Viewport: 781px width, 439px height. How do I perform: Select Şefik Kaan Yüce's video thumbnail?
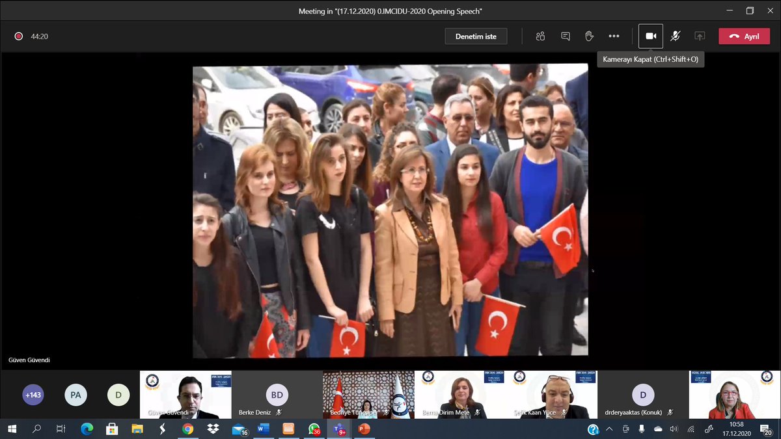click(552, 395)
